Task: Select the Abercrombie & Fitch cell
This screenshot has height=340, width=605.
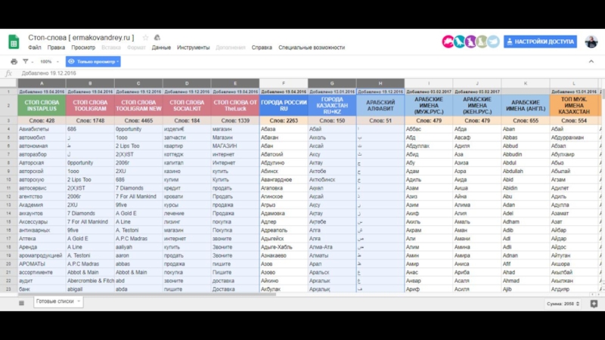Action: pos(90,280)
